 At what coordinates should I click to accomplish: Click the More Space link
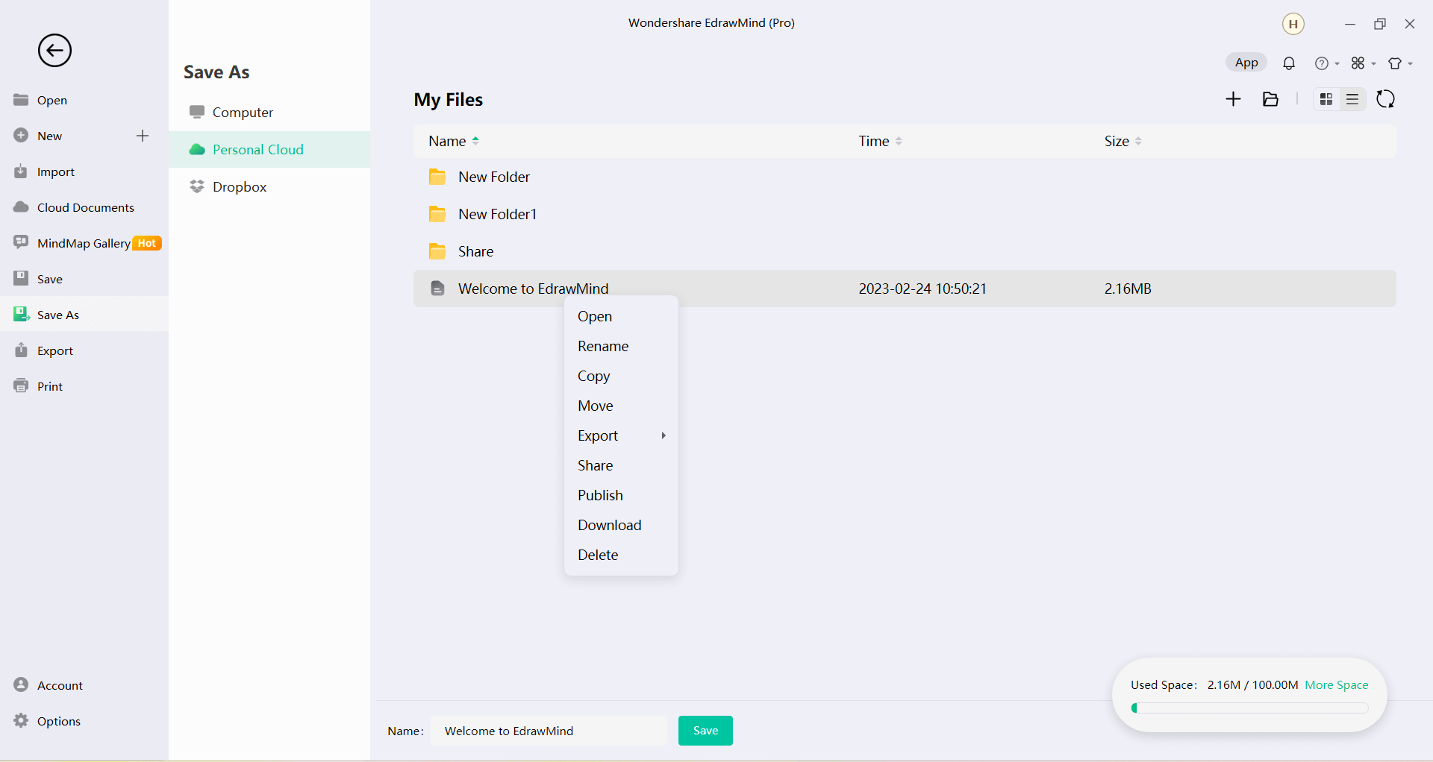tap(1337, 684)
